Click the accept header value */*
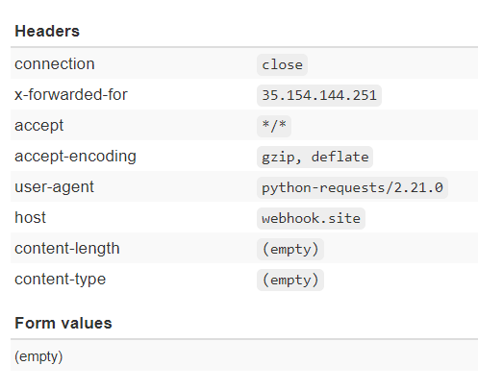This screenshot has height=390, width=478. tap(274, 126)
